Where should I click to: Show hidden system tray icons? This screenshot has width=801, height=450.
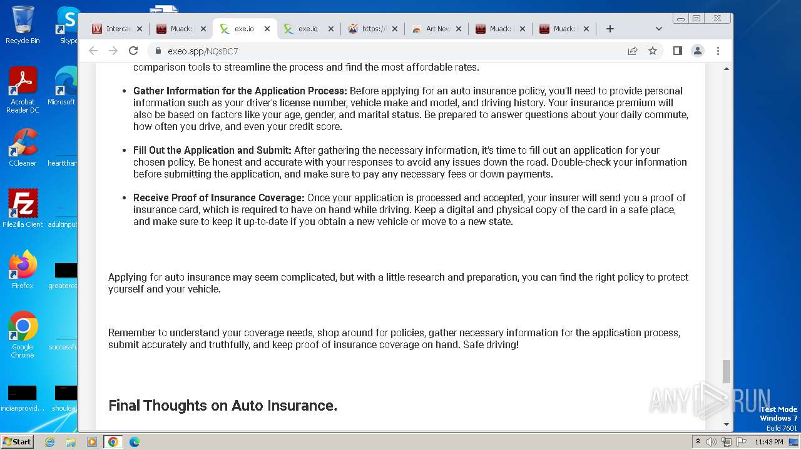pos(698,442)
